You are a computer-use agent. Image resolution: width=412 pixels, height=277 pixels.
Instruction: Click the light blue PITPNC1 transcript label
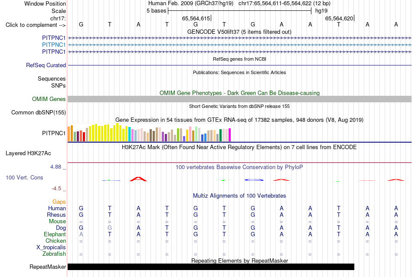54,45
